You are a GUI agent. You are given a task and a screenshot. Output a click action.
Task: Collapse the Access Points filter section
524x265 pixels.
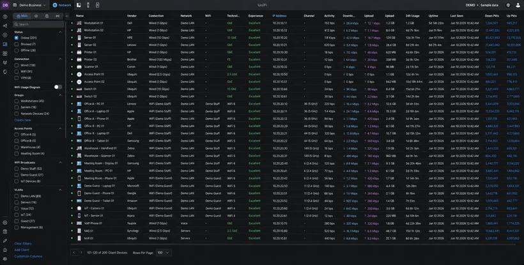(60, 128)
